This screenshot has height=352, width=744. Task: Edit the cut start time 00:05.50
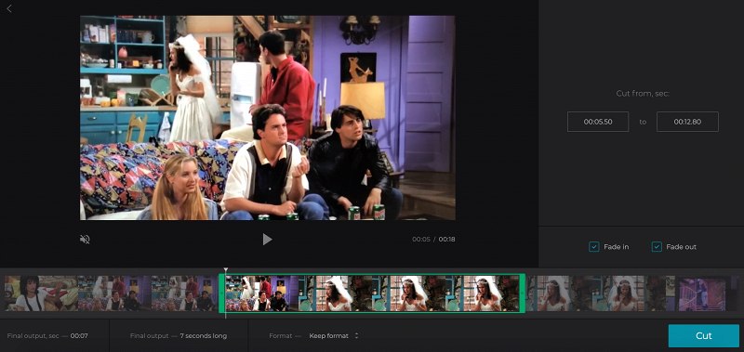(598, 122)
